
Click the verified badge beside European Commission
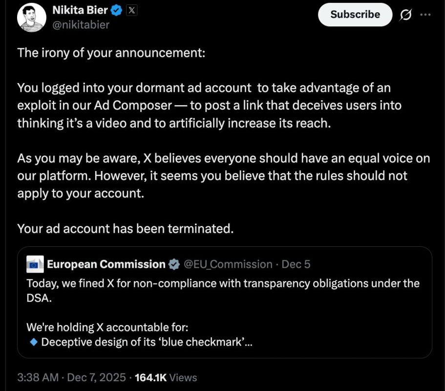pos(173,264)
